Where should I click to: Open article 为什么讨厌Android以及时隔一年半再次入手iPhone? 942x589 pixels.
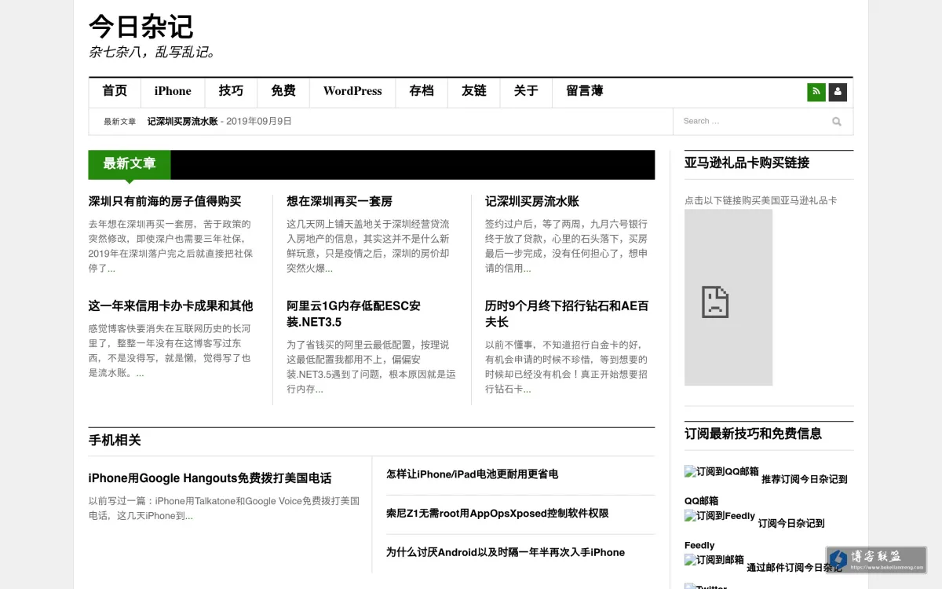[x=506, y=552]
